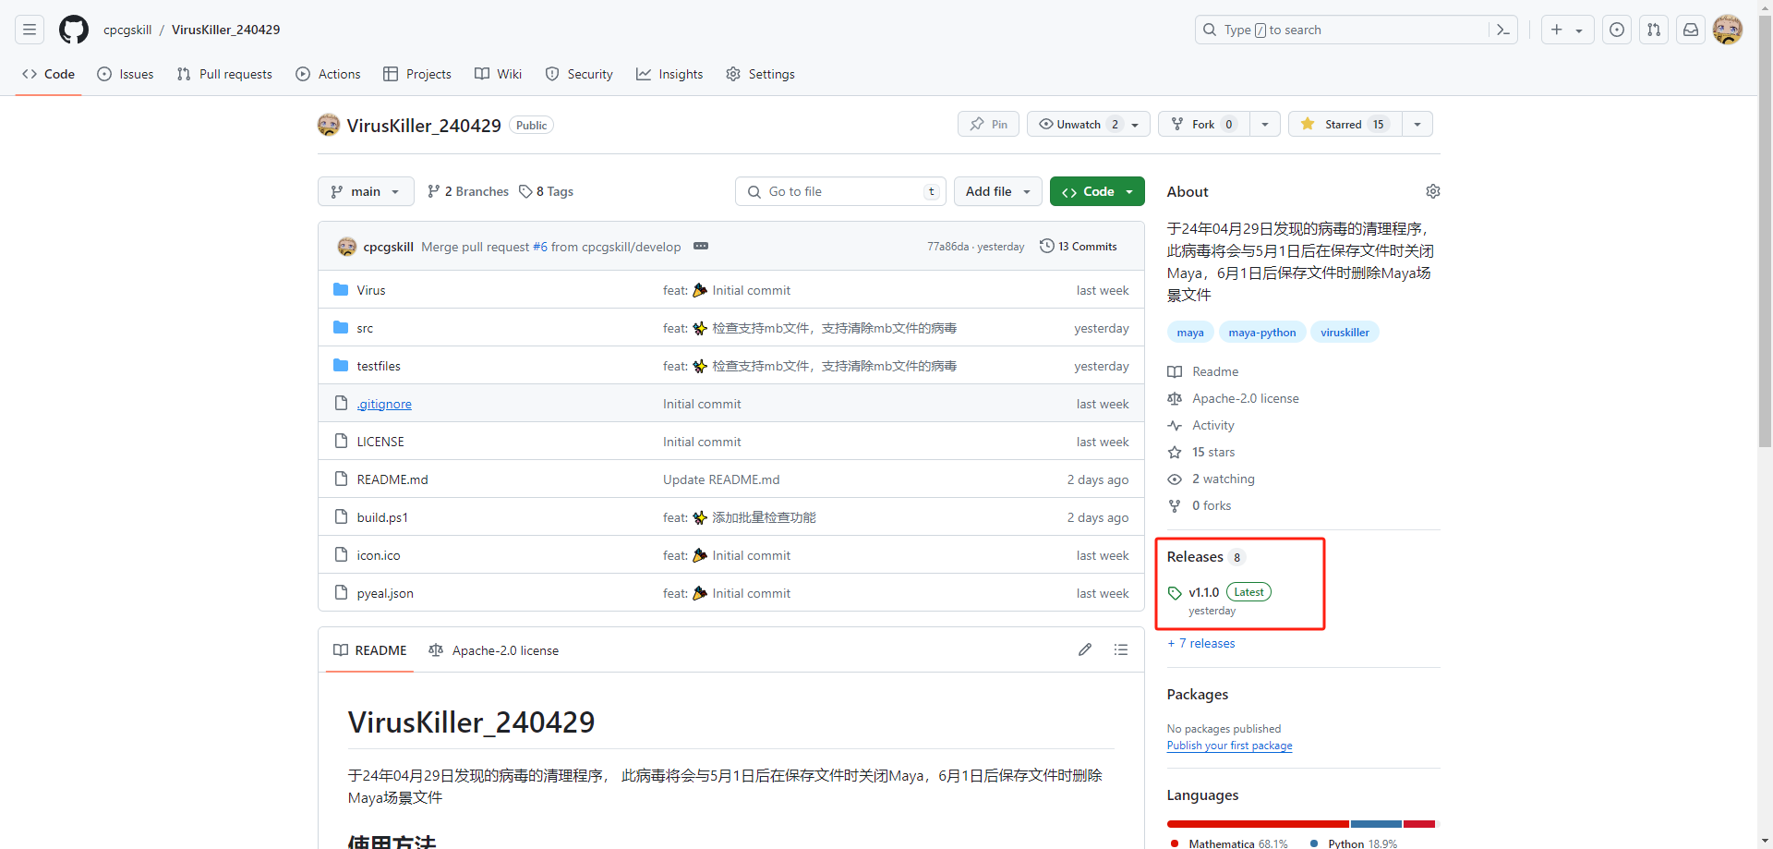This screenshot has height=849, width=1773.
Task: Click the red Mathematica language bar segment
Action: [x=1258, y=824]
